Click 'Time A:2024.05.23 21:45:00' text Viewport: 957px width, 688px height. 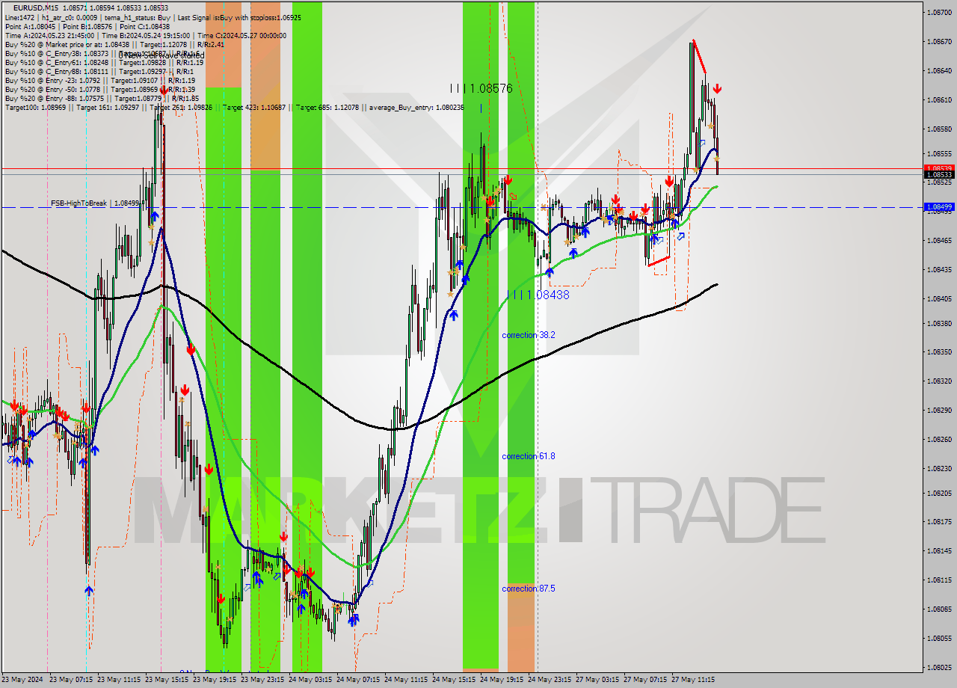tap(49, 35)
